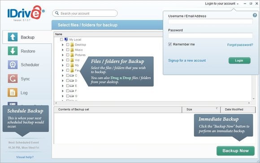Image resolution: width=260 pixels, height=163 pixels.
Task: Click the Name column header
Action: [x=108, y=34]
